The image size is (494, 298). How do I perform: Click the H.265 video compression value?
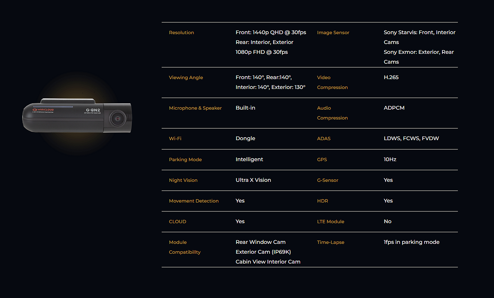pos(391,77)
